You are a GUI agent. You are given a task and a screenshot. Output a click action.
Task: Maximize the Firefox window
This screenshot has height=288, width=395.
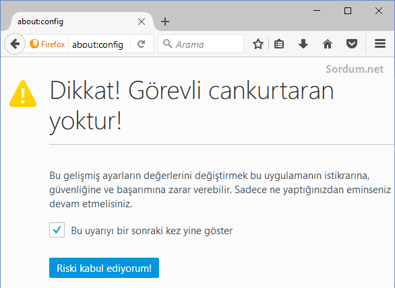(x=348, y=11)
